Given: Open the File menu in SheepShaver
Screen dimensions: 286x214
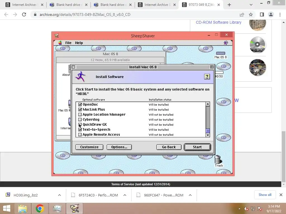Looking at the screenshot, I should click(x=68, y=43).
